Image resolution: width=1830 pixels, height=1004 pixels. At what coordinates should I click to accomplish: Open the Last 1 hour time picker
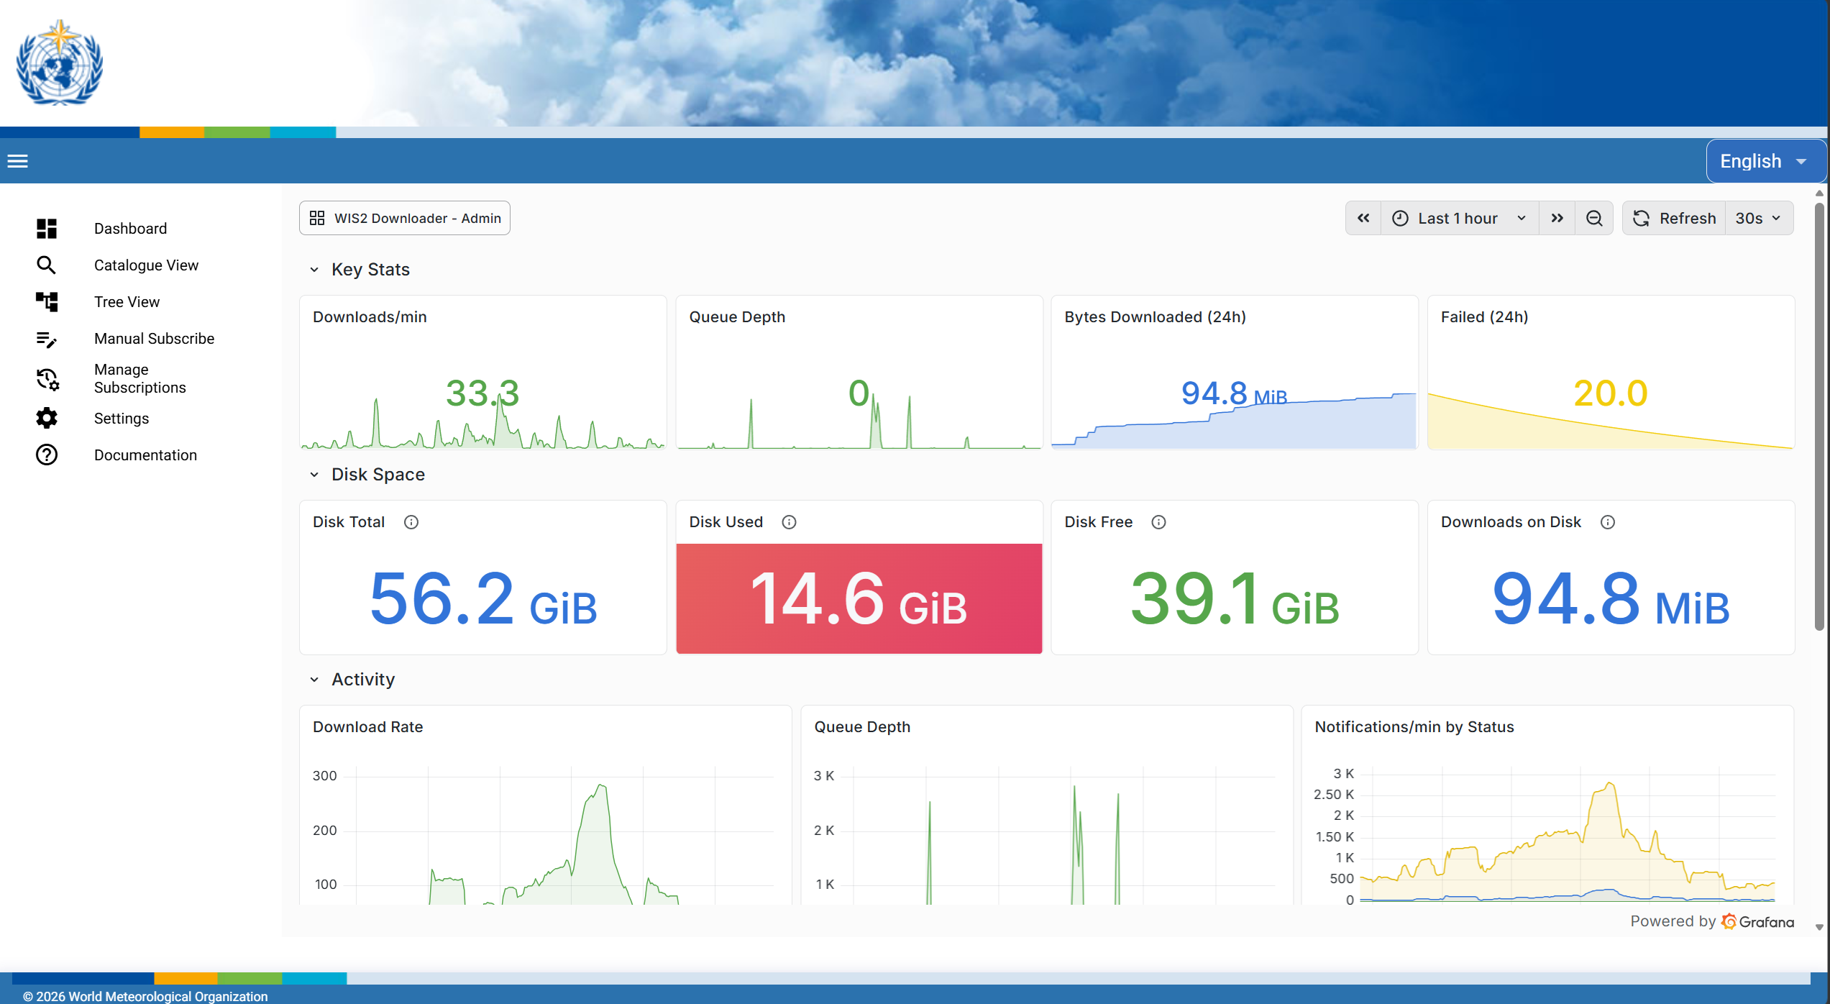coord(1460,219)
